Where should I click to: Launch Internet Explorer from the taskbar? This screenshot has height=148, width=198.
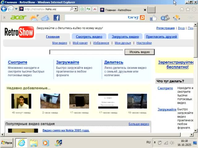click(x=21, y=143)
